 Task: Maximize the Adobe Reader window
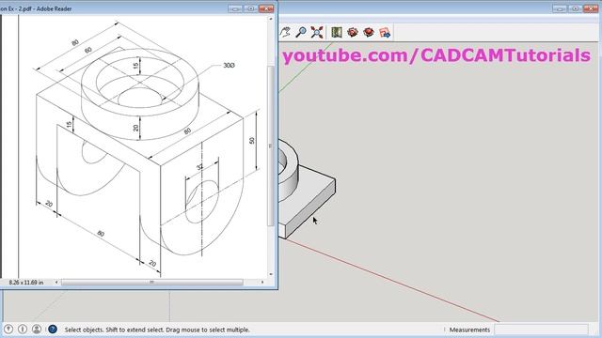tap(251, 8)
